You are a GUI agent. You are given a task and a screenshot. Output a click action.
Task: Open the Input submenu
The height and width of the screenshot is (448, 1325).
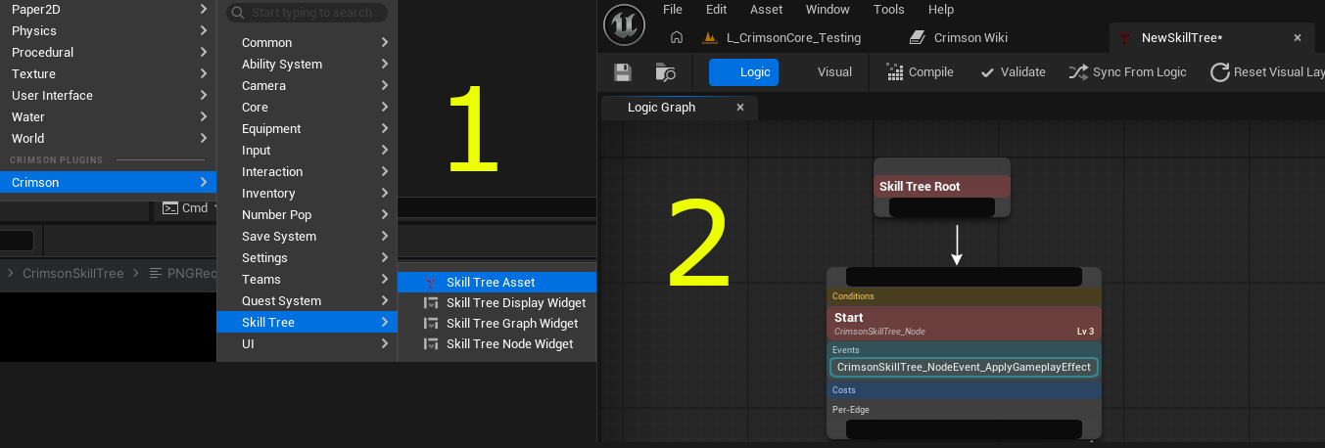(307, 151)
